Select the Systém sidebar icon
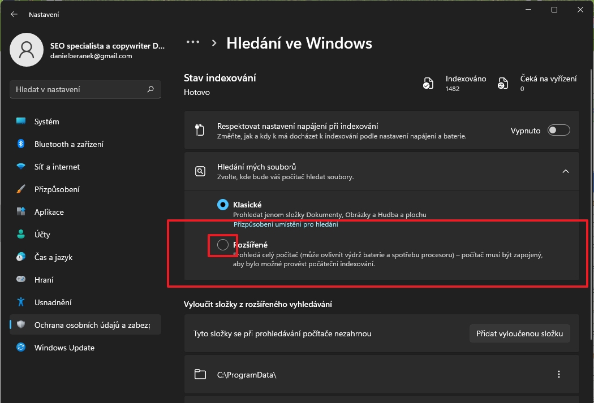 tap(21, 121)
